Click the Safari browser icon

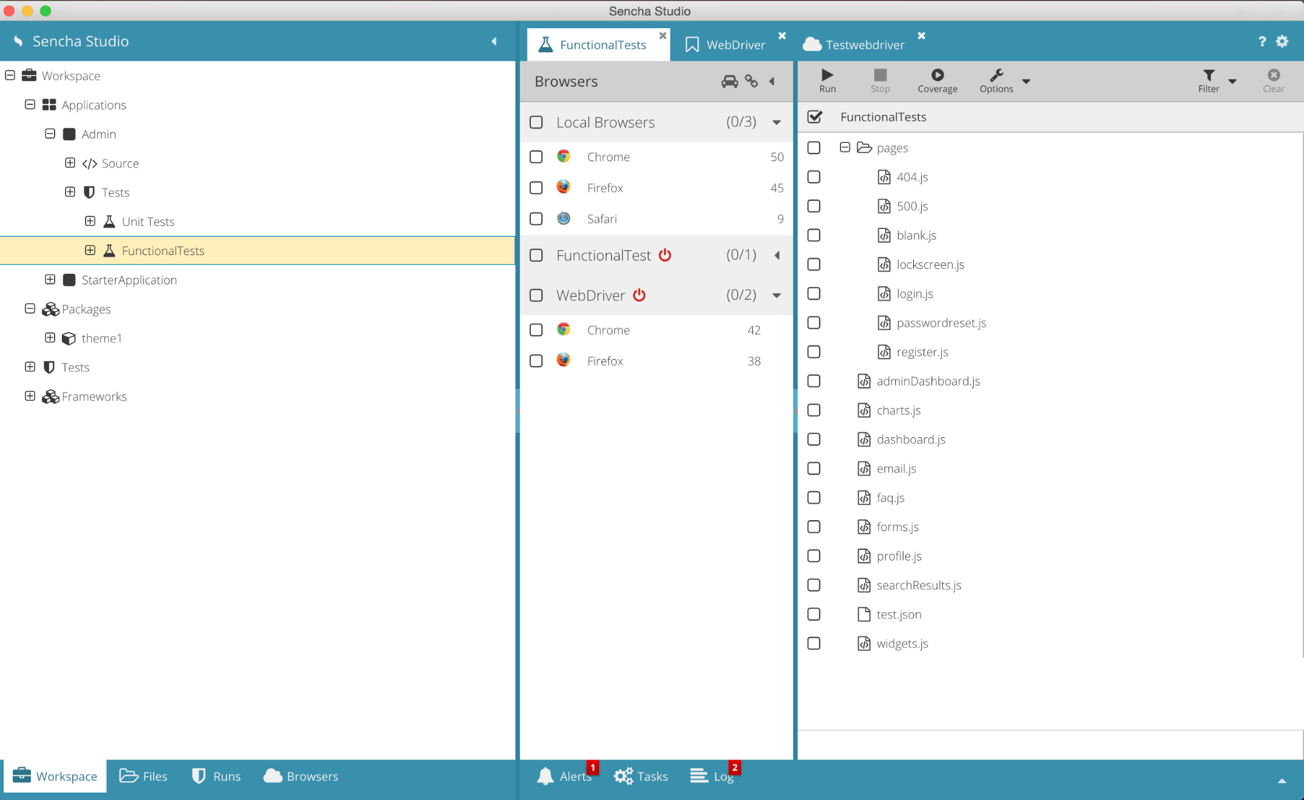pyautogui.click(x=564, y=219)
